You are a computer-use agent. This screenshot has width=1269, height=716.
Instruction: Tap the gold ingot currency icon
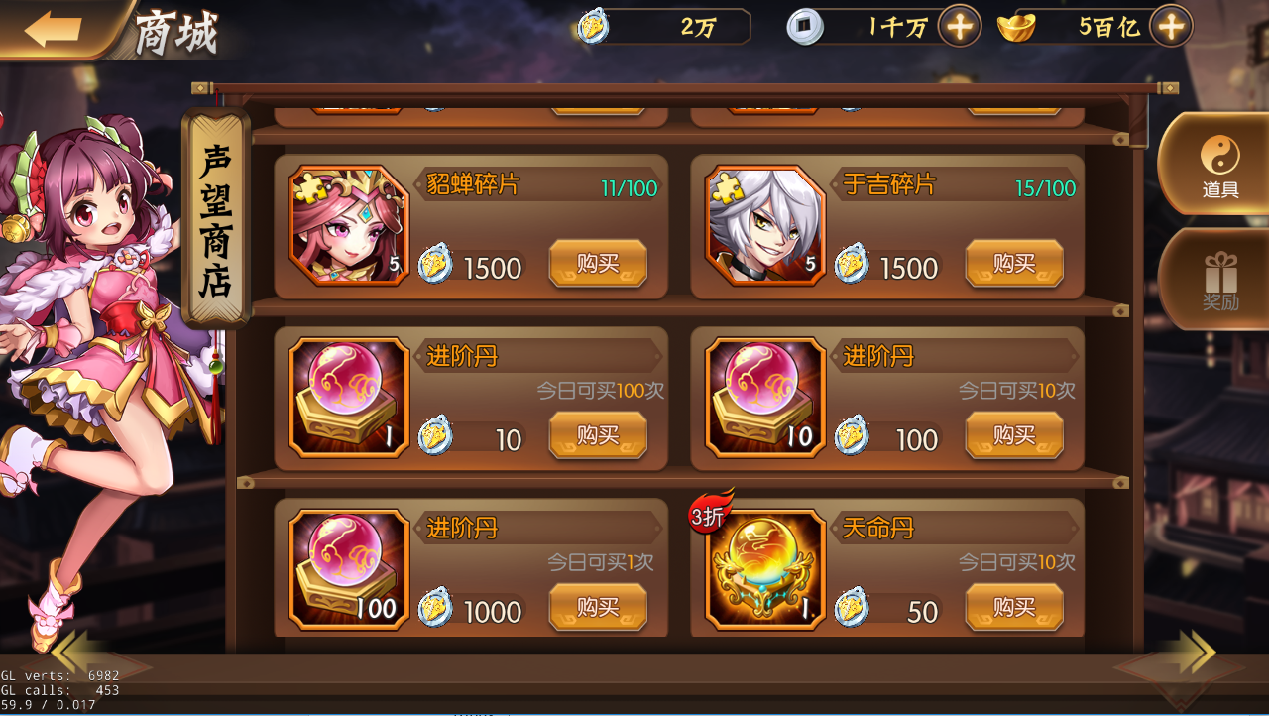pyautogui.click(x=1016, y=27)
